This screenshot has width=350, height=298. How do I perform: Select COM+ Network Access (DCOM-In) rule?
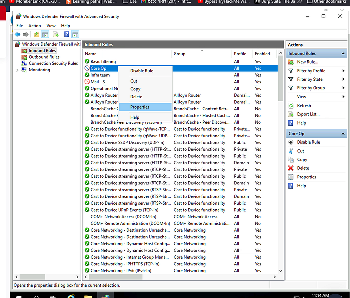click(x=181, y=217)
